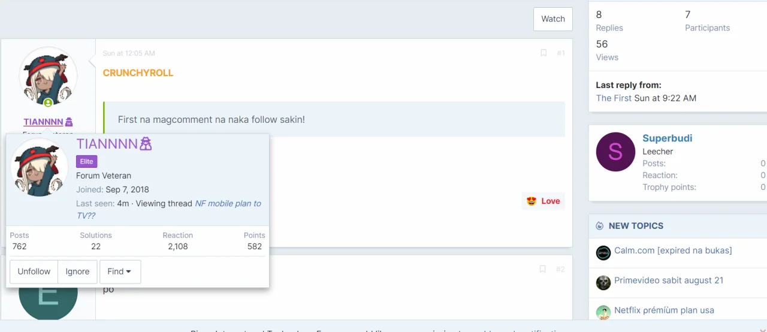
Task: Click the Forum Veteran title in popup
Action: pyautogui.click(x=104, y=176)
